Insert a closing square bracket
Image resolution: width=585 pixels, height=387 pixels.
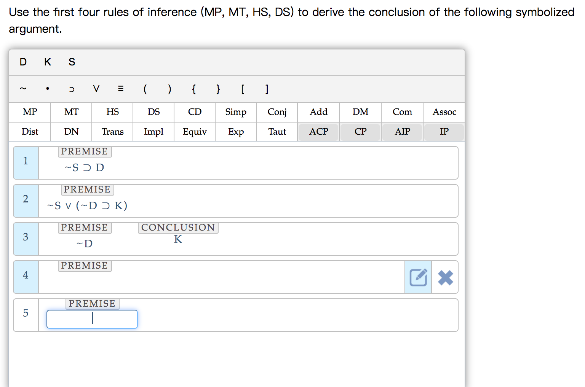pyautogui.click(x=267, y=89)
